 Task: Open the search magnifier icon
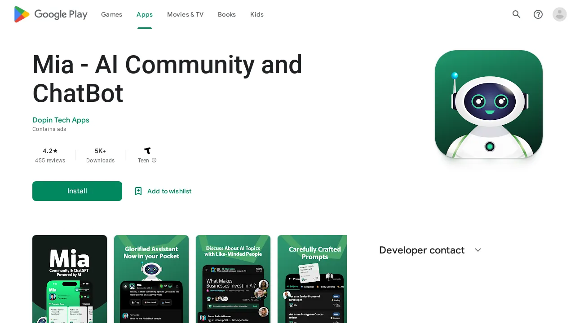[517, 14]
